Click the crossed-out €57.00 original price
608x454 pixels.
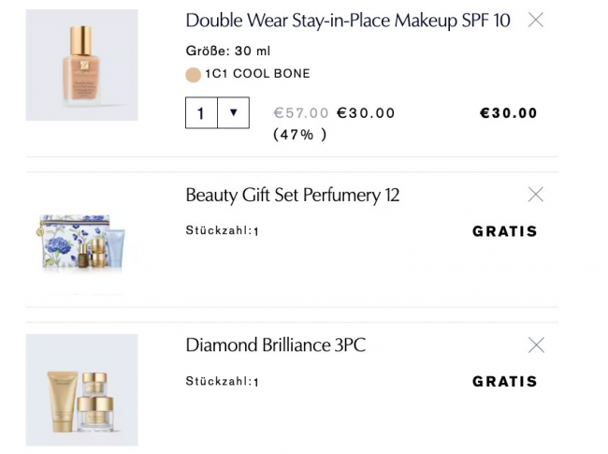[x=301, y=113]
